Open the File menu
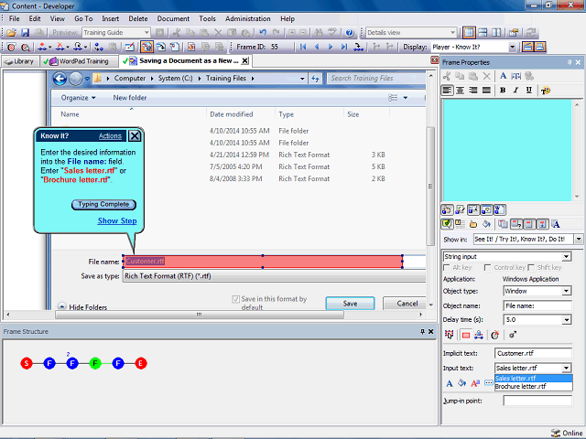Viewport: 586px width, 439px height. (x=15, y=18)
